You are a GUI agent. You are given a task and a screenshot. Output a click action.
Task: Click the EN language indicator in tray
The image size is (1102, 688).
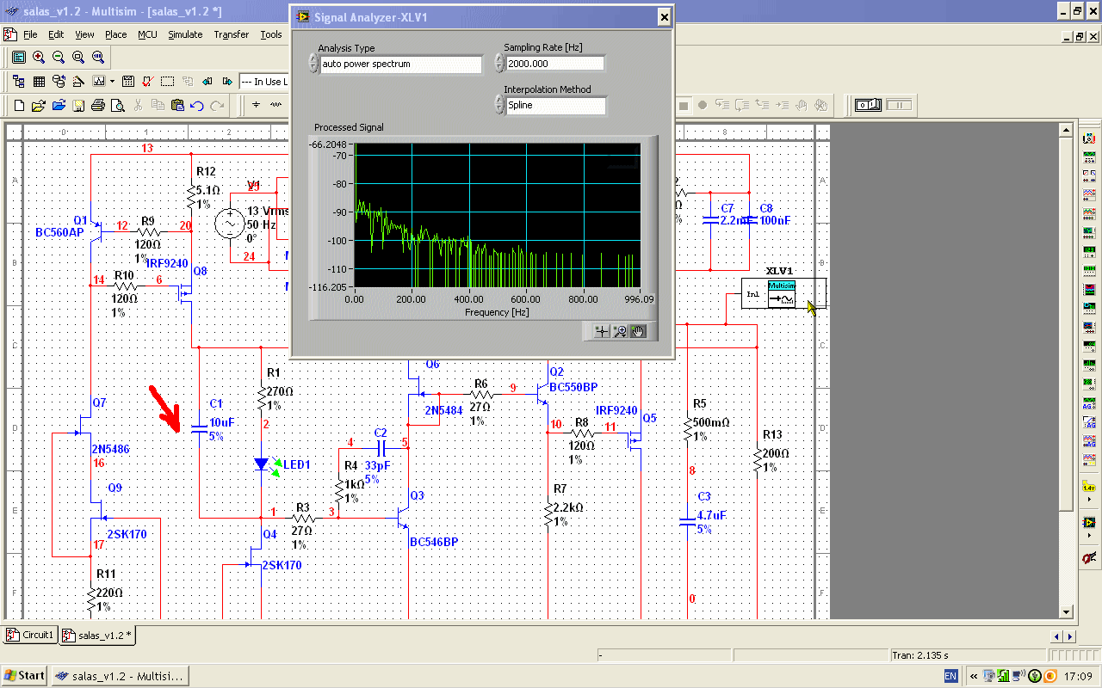point(950,676)
